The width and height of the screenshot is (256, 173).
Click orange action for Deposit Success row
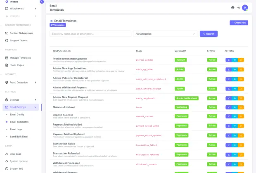241,116
